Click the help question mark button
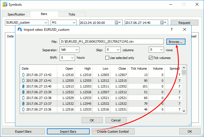The height and width of the screenshot is (137, 204). coord(171,30)
